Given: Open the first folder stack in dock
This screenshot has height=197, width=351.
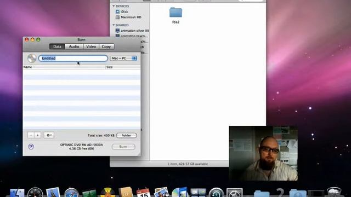Looking at the screenshot, I should 262,193.
